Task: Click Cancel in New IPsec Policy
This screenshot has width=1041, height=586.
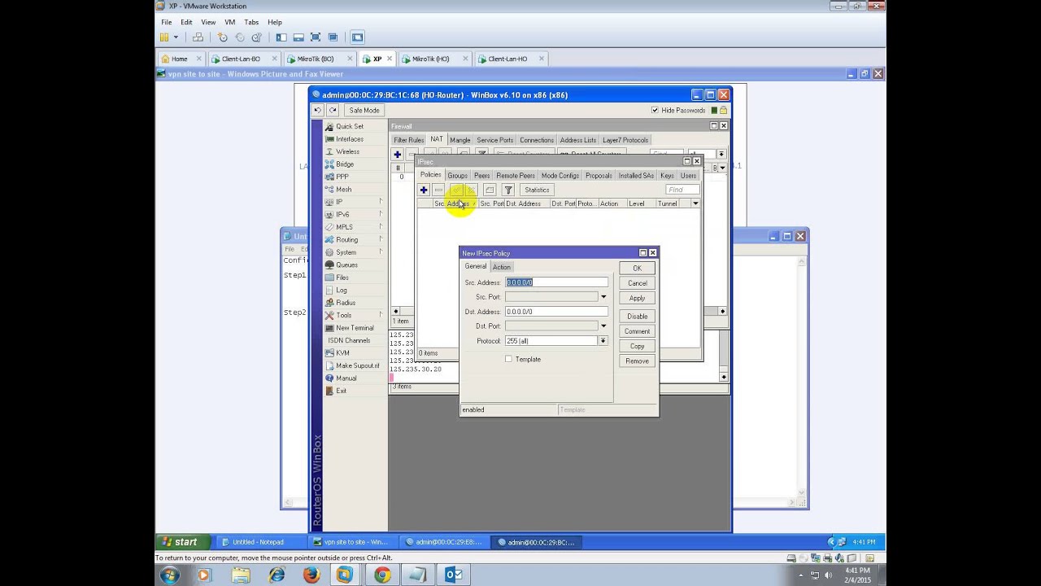Action: 637,283
